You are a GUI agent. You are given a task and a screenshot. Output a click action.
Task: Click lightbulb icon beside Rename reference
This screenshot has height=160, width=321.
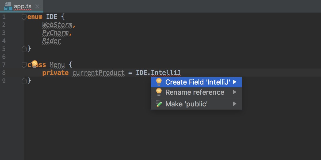point(159,92)
